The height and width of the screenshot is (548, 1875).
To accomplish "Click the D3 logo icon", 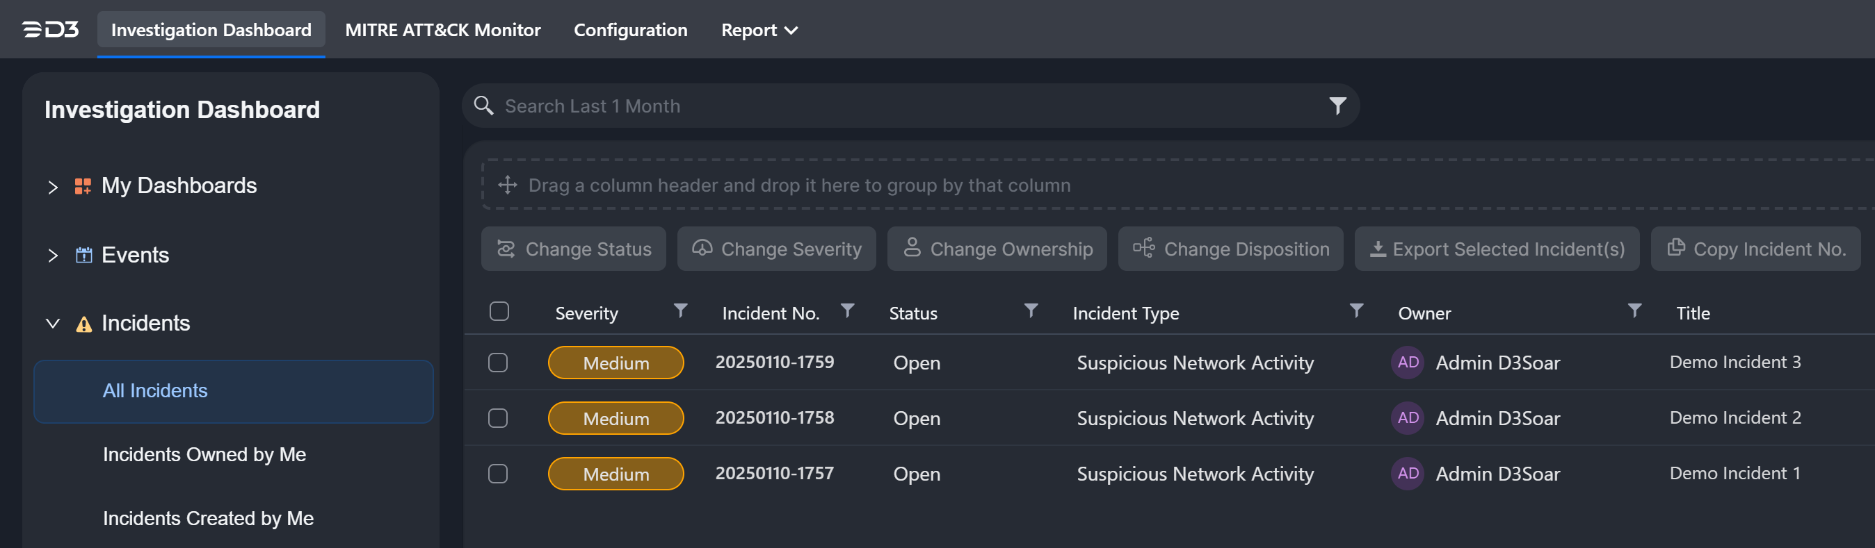I will point(50,29).
